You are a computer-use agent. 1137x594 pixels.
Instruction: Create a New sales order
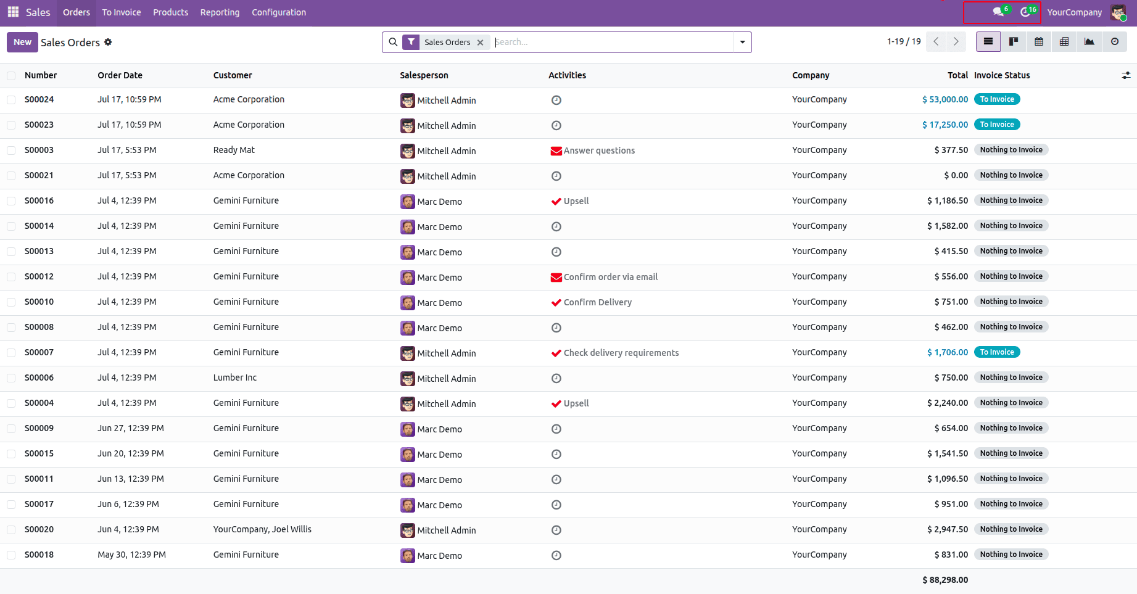point(22,42)
